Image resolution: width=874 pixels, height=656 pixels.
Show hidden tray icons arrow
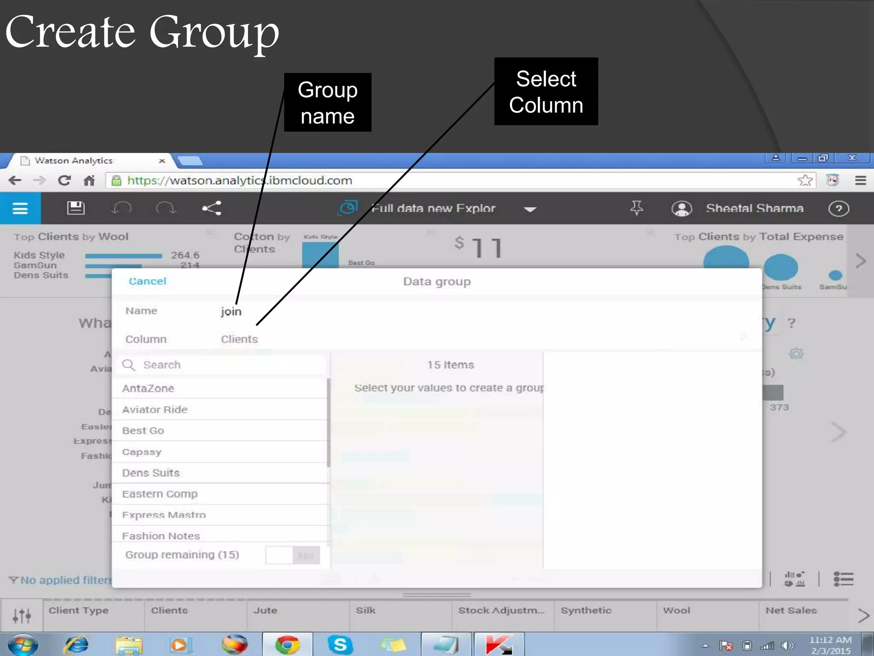tap(705, 646)
